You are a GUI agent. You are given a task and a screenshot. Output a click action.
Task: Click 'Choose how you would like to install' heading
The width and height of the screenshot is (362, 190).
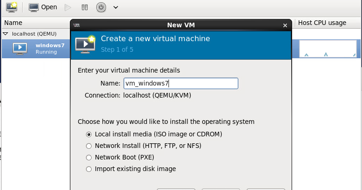point(166,122)
